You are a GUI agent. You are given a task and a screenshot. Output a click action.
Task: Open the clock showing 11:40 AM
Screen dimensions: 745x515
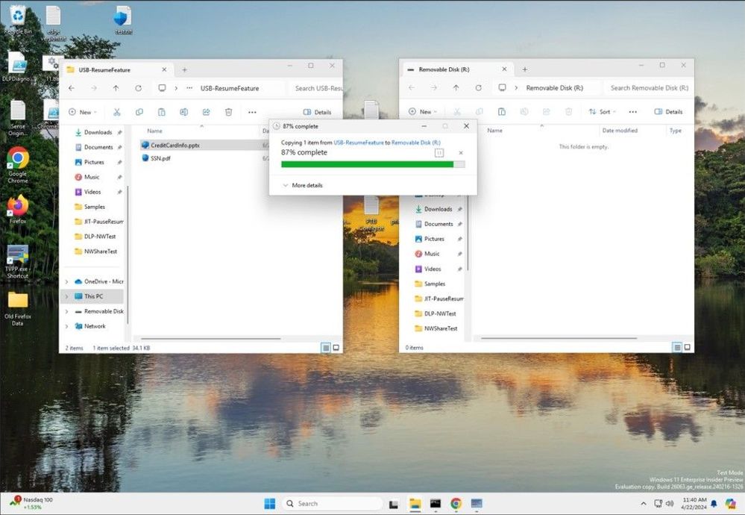694,504
